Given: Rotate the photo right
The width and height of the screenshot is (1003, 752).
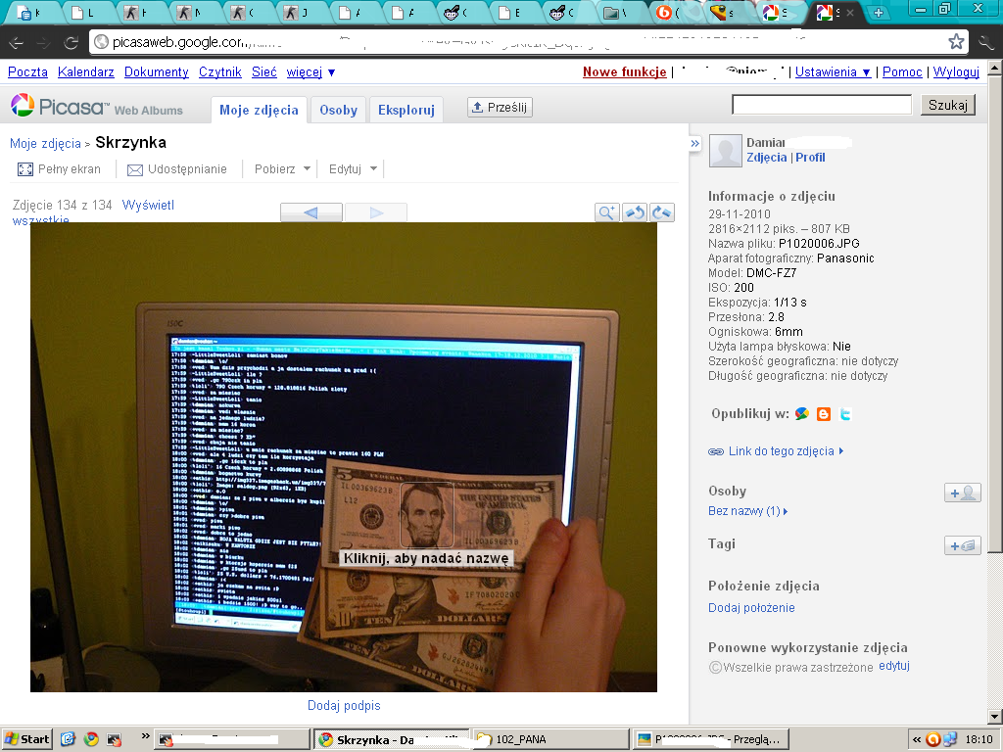Looking at the screenshot, I should coord(662,212).
